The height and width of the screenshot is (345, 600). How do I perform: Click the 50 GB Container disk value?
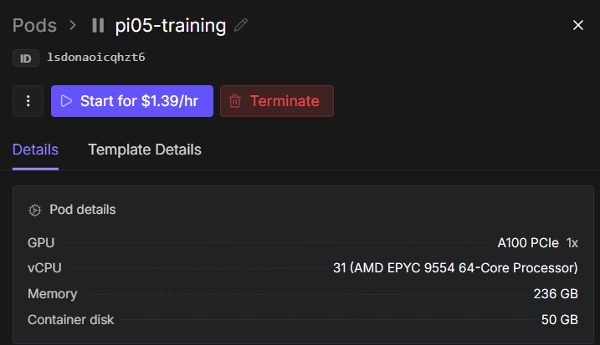click(560, 319)
